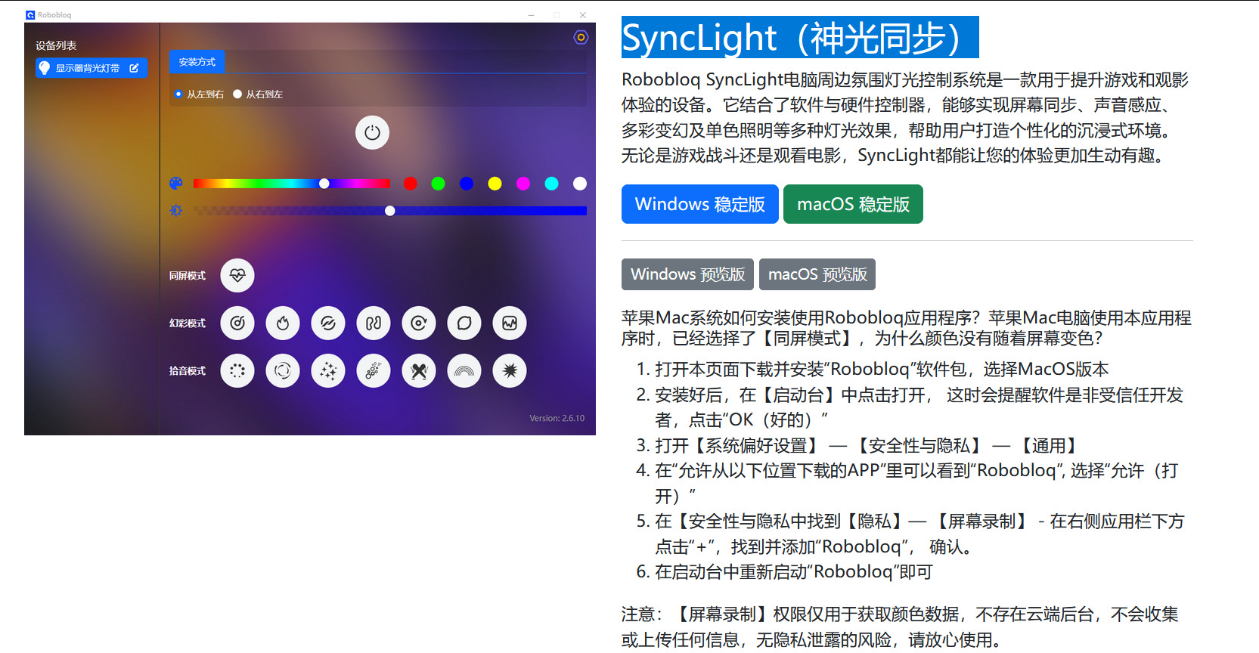Select the waveform square effect in 幻彩模式

tap(510, 323)
